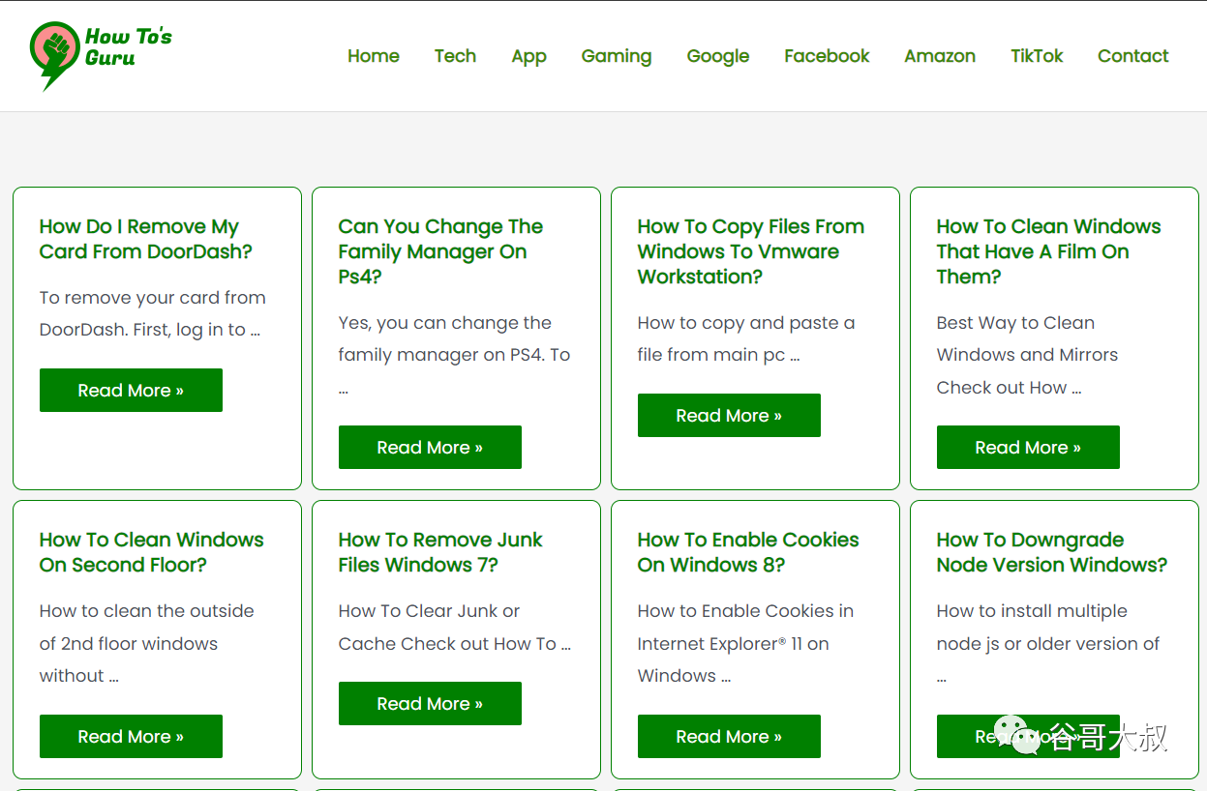Open the Clean Windows On Second Floor article
The image size is (1207, 791).
click(151, 552)
